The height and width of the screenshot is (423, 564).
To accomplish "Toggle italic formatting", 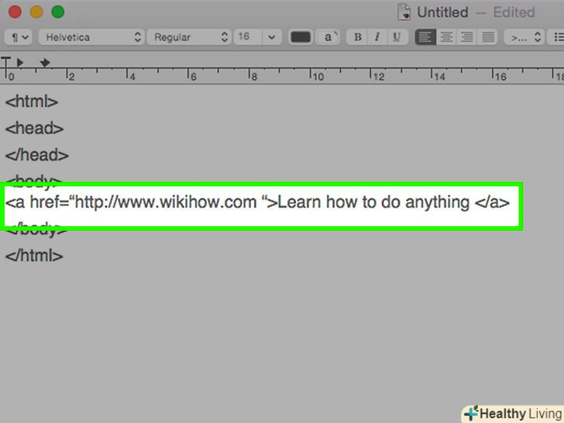I will tap(377, 37).
